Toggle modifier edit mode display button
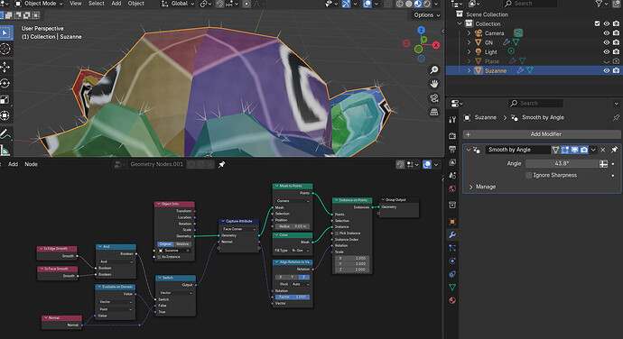 [565, 150]
